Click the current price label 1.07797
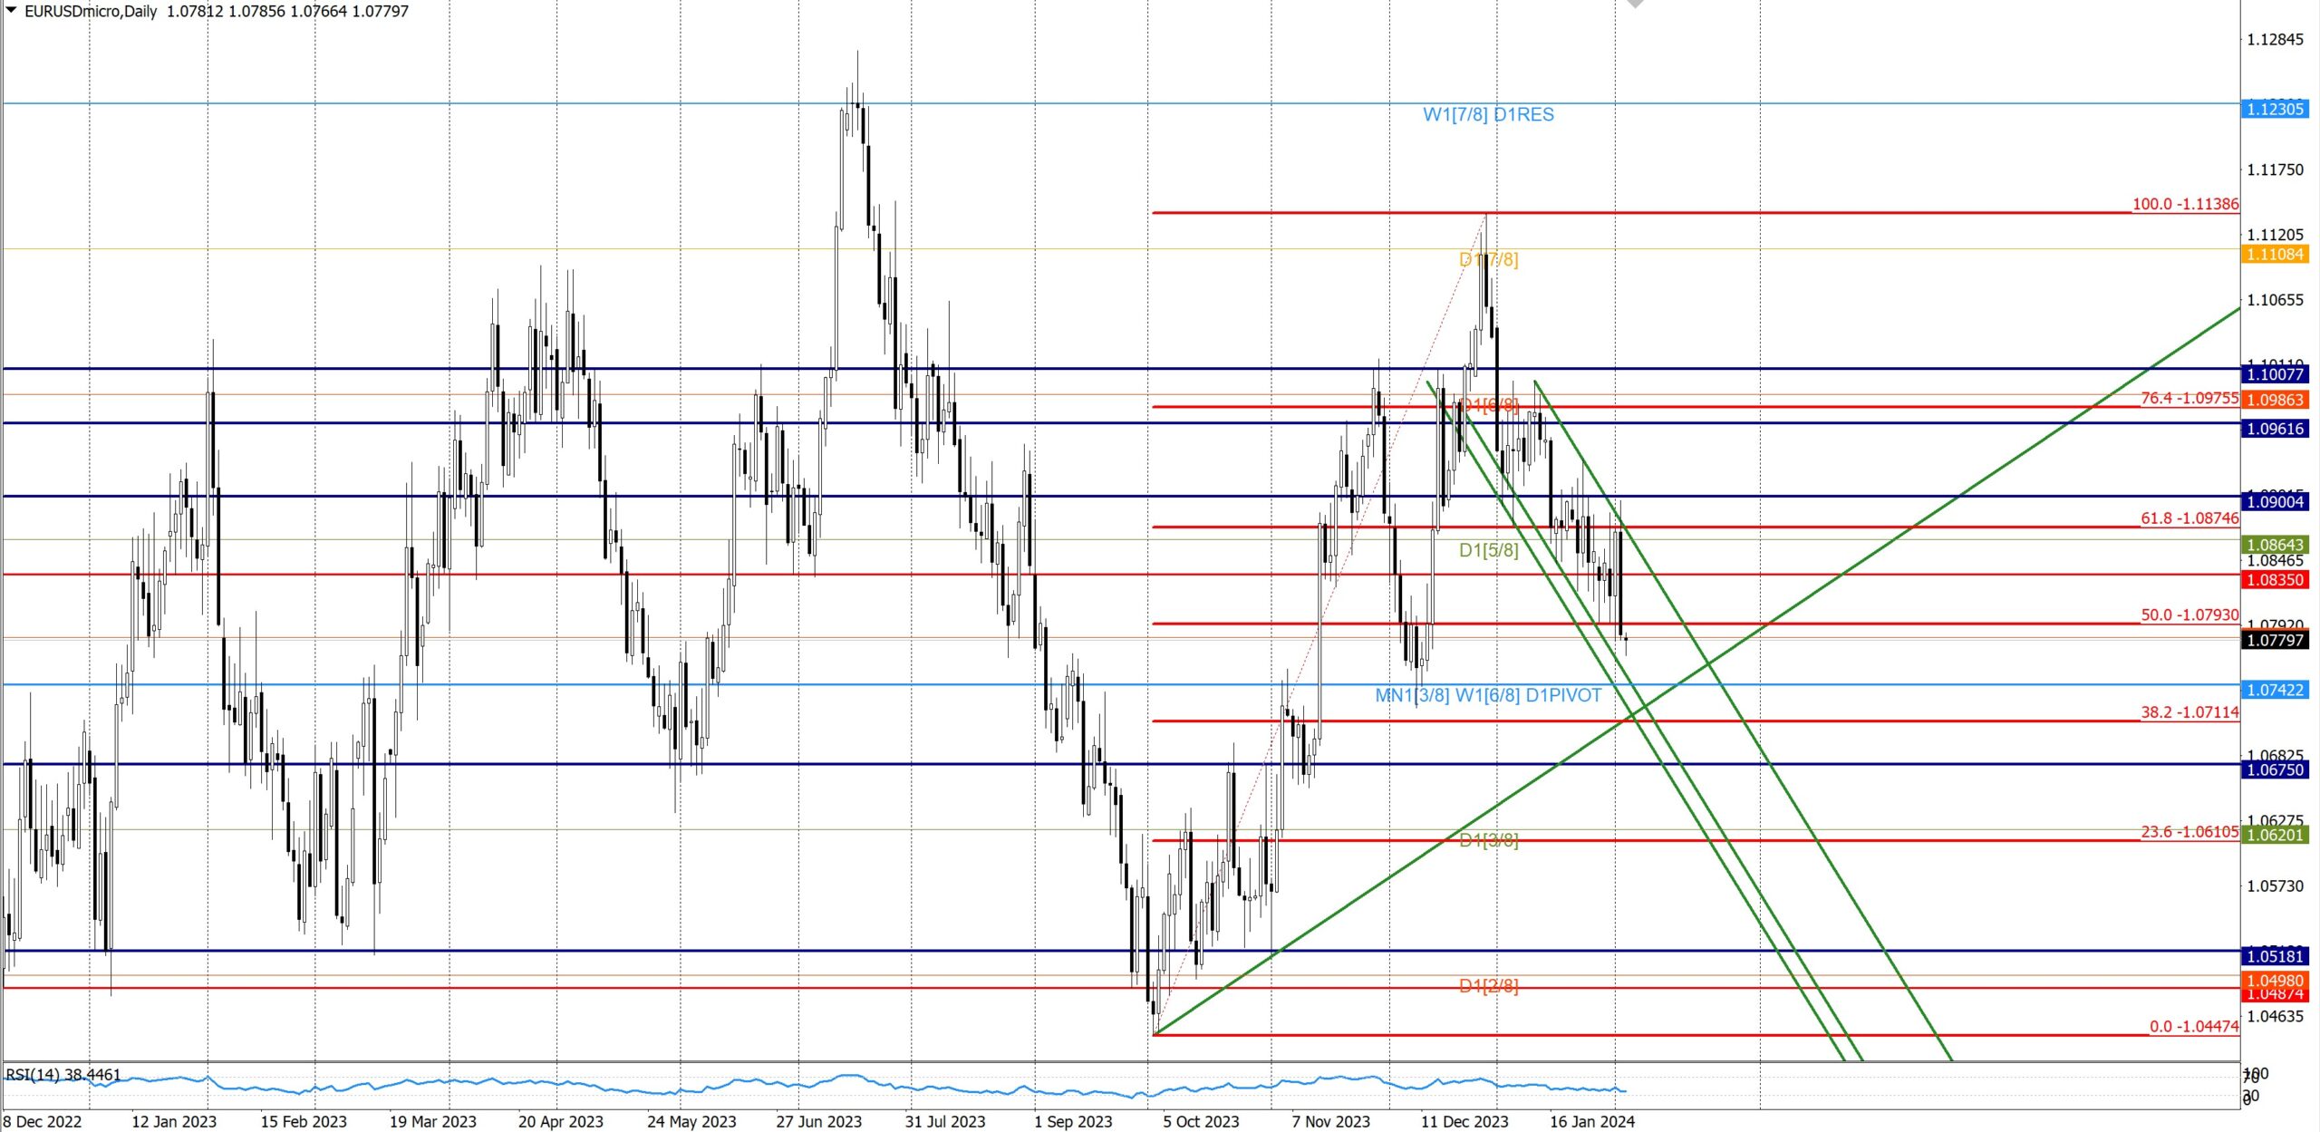The image size is (2320, 1132). 2275,640
